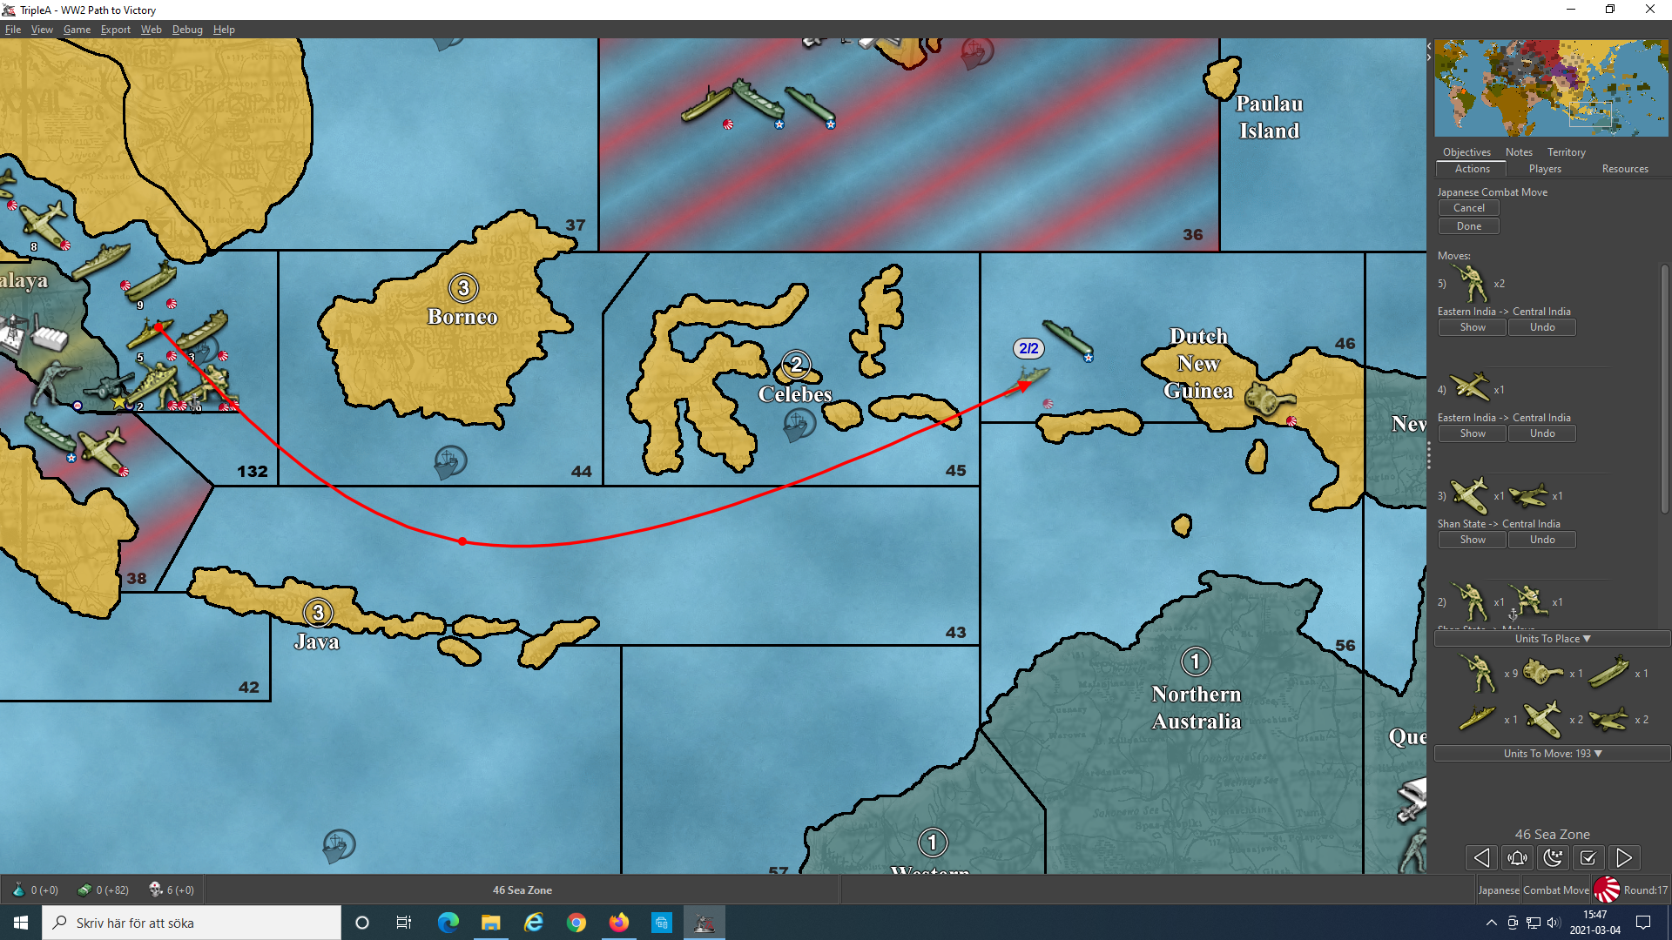
Task: Click Done to end combat move
Action: [1469, 226]
